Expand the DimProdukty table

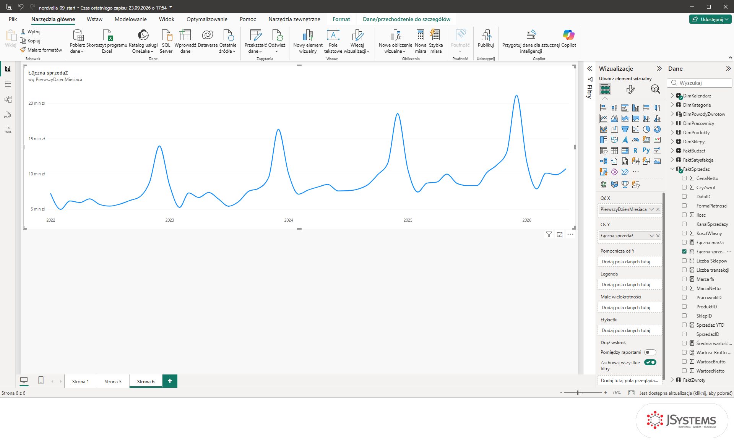pos(672,133)
